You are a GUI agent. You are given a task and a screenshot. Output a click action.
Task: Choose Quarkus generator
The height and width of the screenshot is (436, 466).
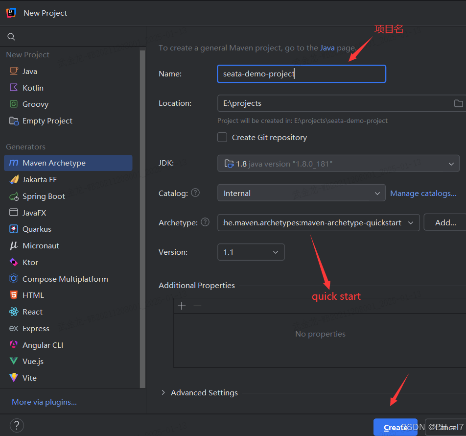pos(68,229)
